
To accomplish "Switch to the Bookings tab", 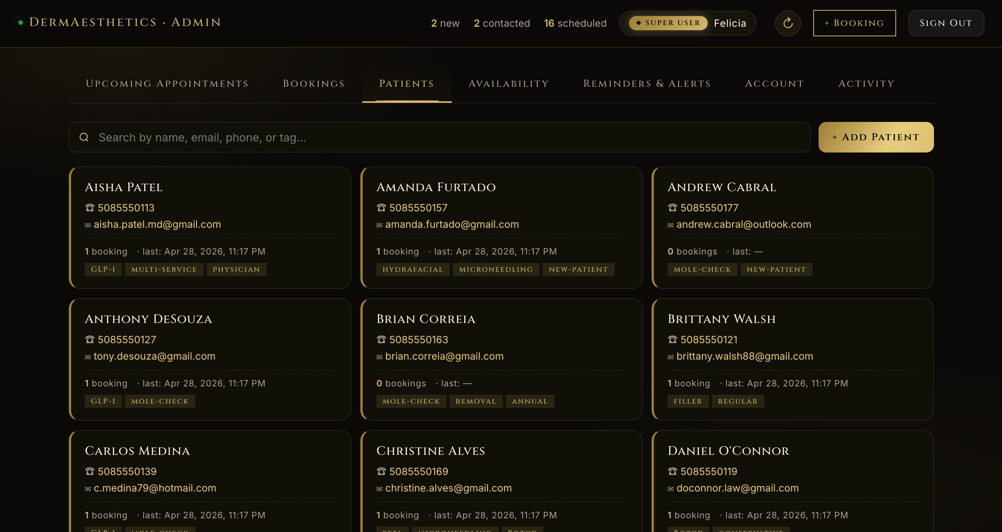I will coord(314,83).
